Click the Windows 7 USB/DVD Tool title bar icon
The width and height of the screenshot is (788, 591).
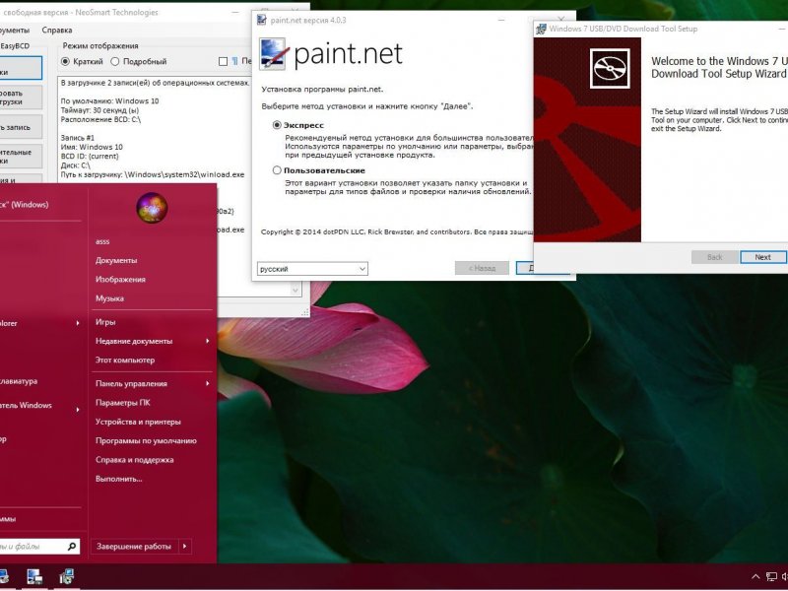541,29
